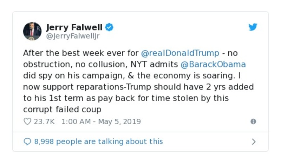Click the 23.7K likes count
This screenshot has height=164, width=281.
(x=44, y=122)
